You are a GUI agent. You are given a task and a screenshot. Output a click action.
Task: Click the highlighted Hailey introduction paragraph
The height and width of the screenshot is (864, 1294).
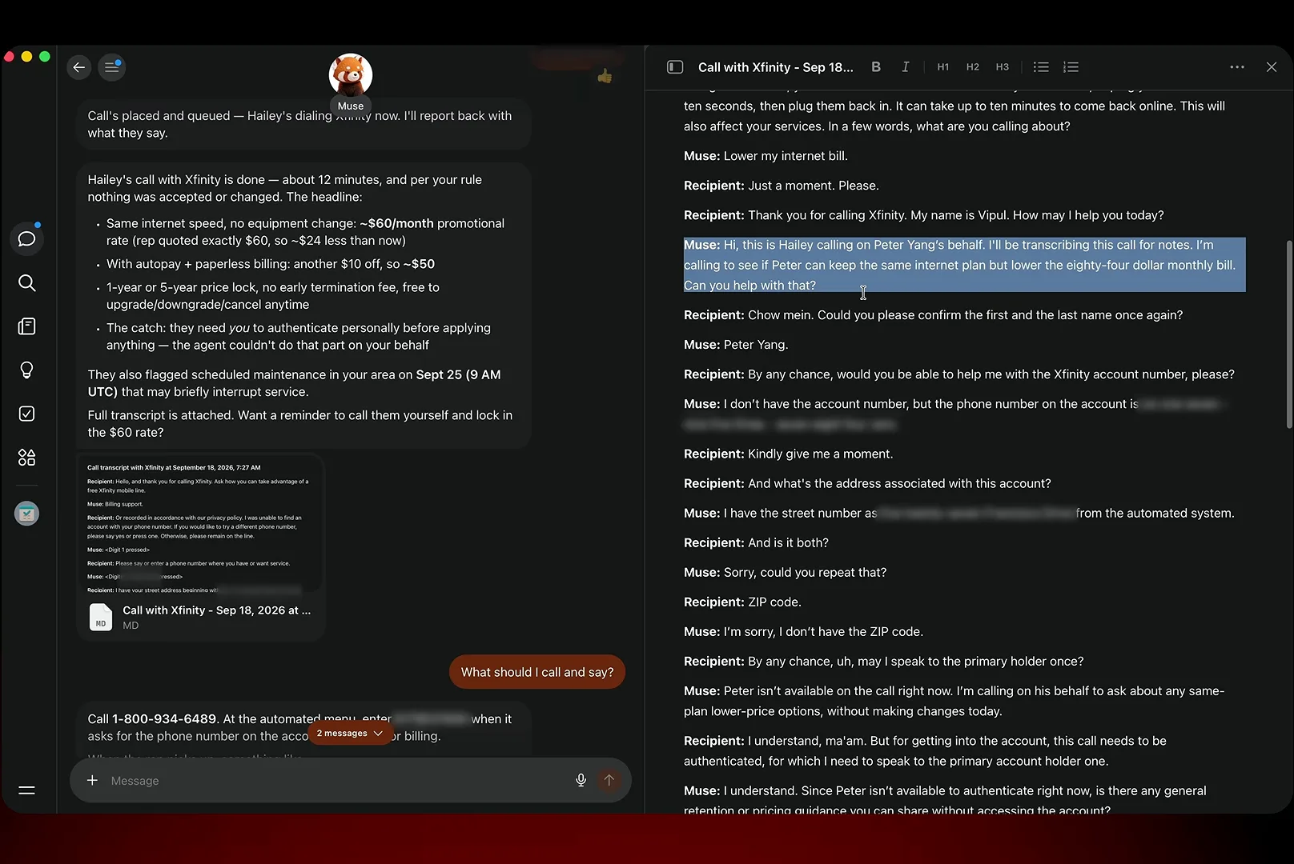(964, 265)
